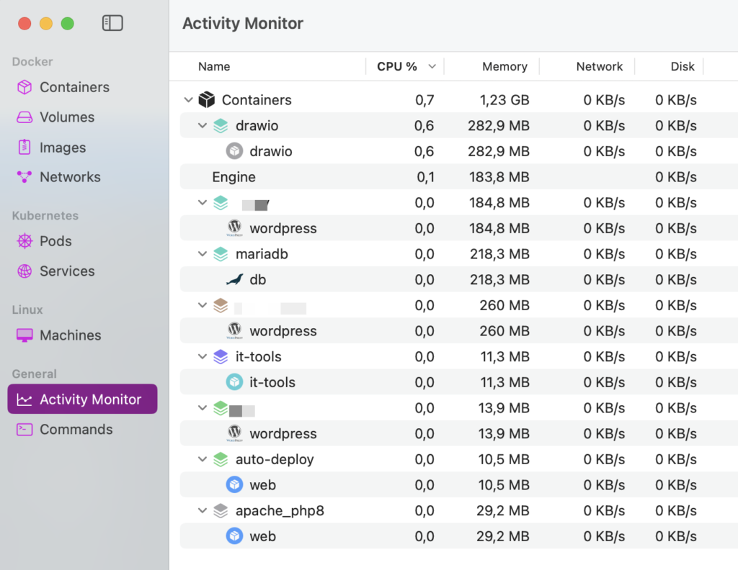Click the auto-deploy web container
This screenshot has width=738, height=570.
[x=262, y=485]
